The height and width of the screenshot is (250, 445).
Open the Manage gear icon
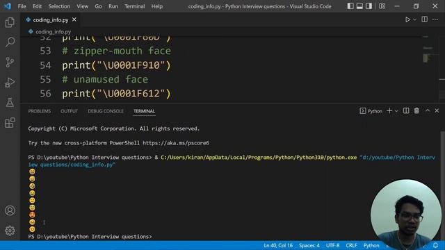click(10, 231)
